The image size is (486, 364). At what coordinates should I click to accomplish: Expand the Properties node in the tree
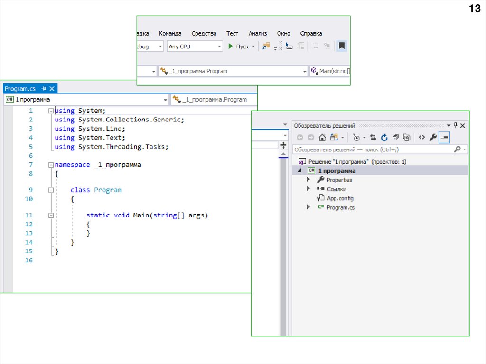click(308, 180)
